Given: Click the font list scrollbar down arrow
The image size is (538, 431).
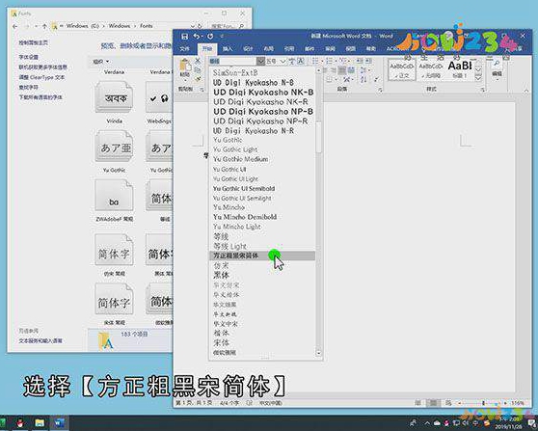Looking at the screenshot, I should pos(319,353).
